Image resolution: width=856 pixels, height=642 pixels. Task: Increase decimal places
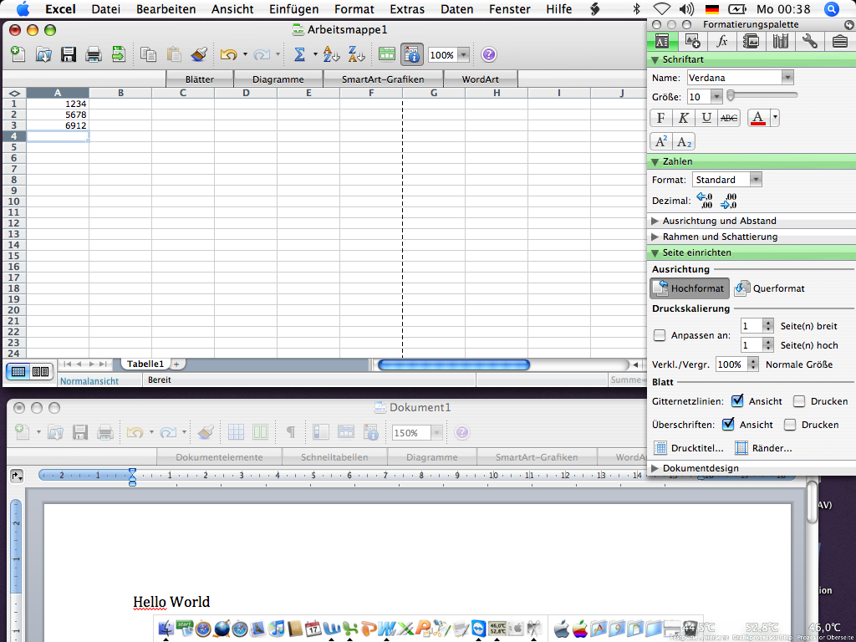[705, 201]
